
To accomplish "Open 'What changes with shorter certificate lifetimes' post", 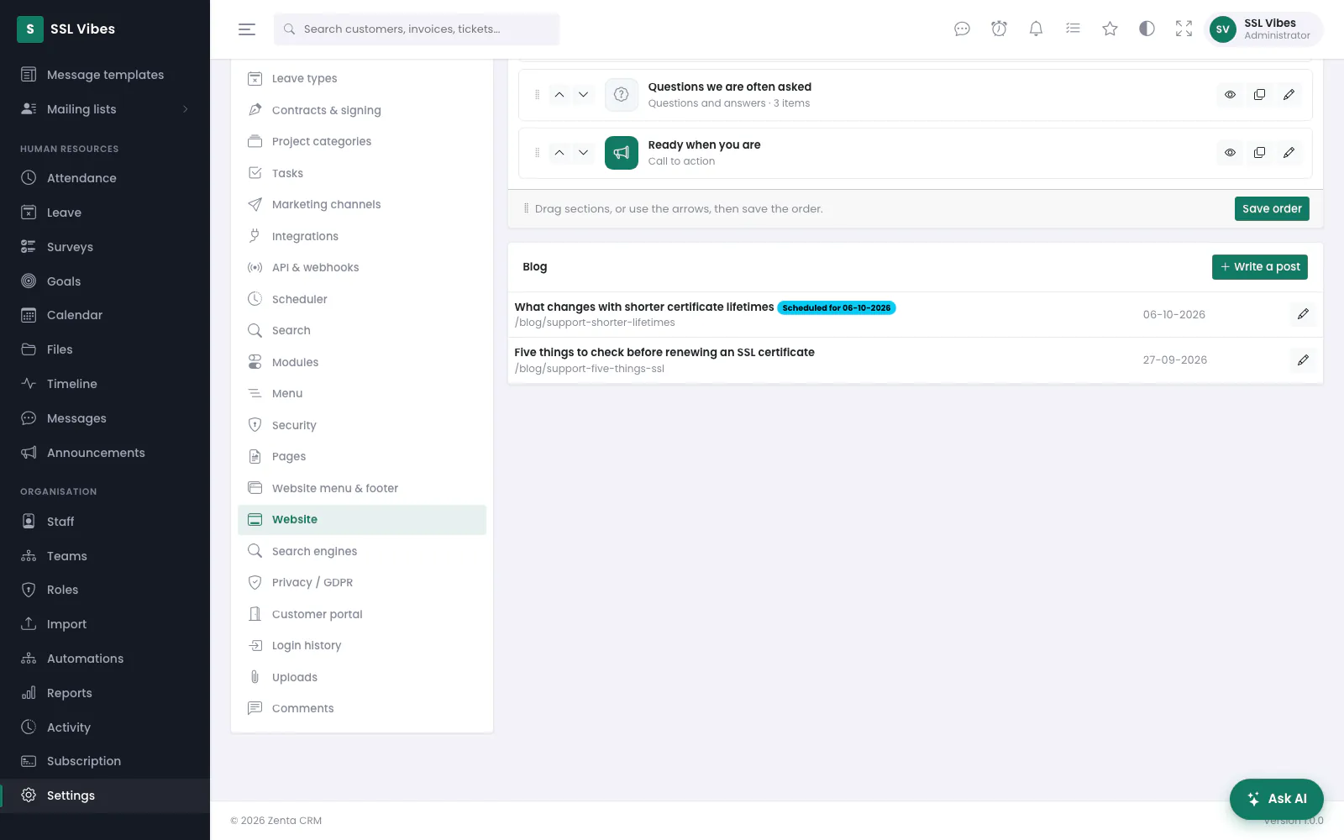I will tap(644, 307).
